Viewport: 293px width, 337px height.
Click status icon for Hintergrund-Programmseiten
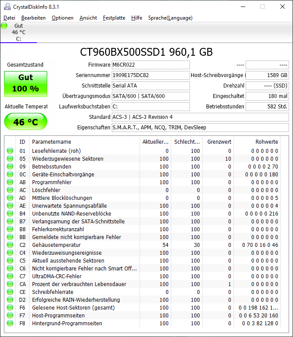tap(10, 324)
